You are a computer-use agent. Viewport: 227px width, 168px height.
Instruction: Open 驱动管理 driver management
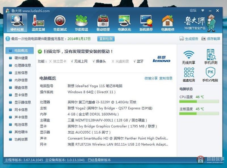click(x=103, y=23)
